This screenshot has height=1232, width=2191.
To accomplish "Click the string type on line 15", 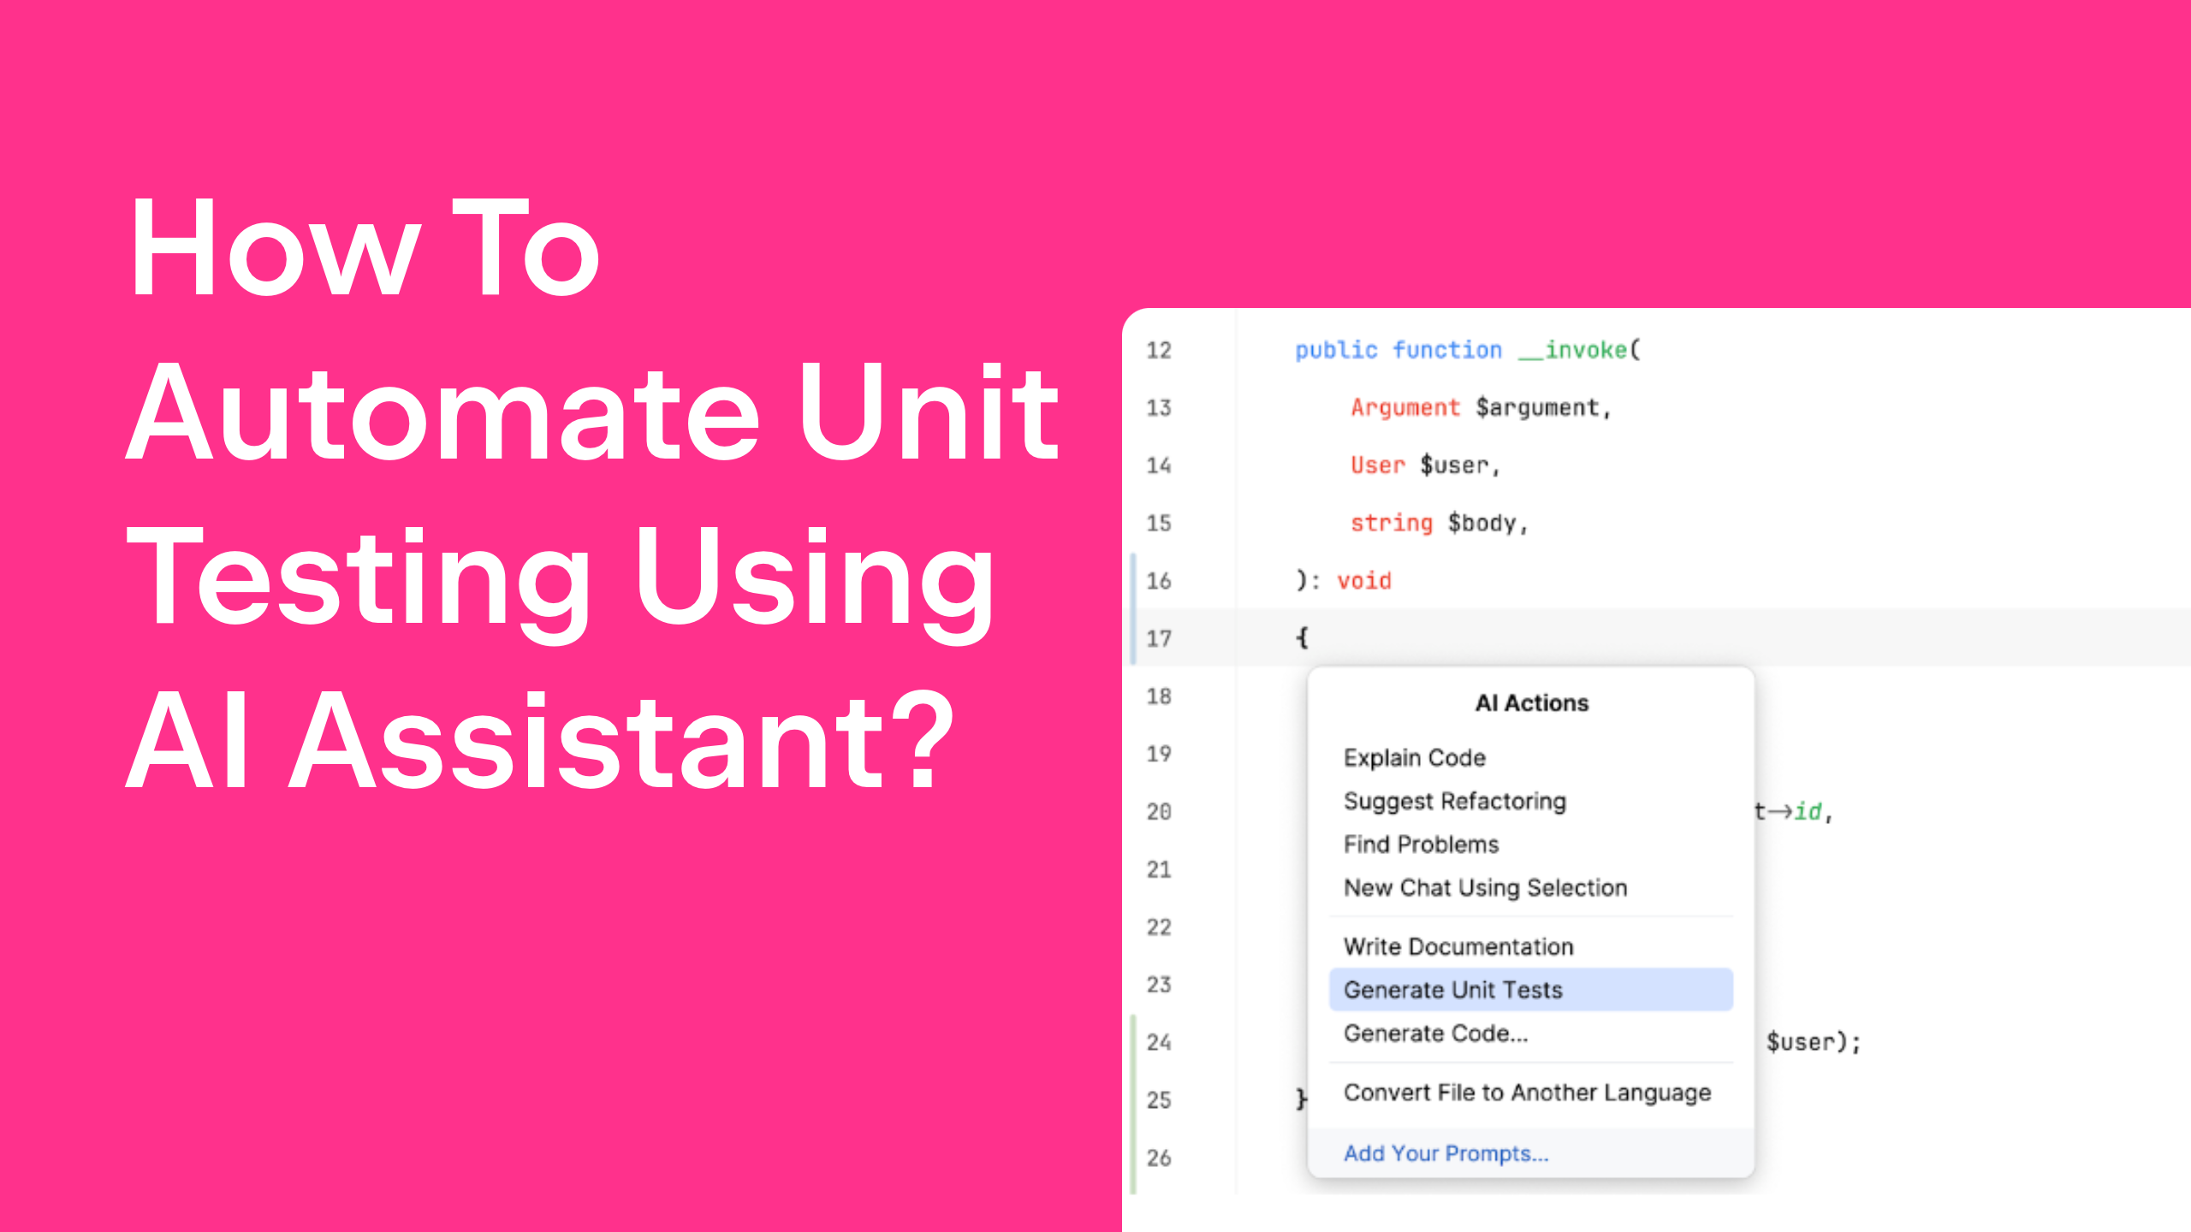I will [x=1392, y=523].
